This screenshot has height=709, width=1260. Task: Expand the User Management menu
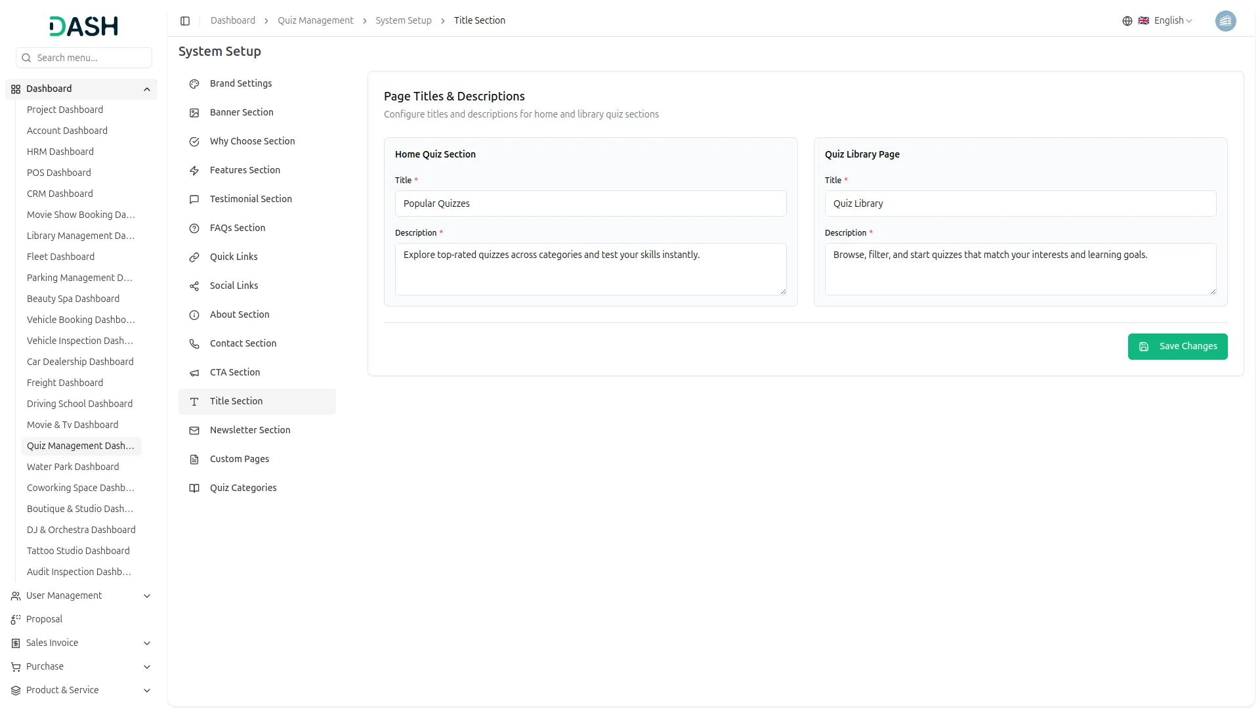[x=147, y=596]
